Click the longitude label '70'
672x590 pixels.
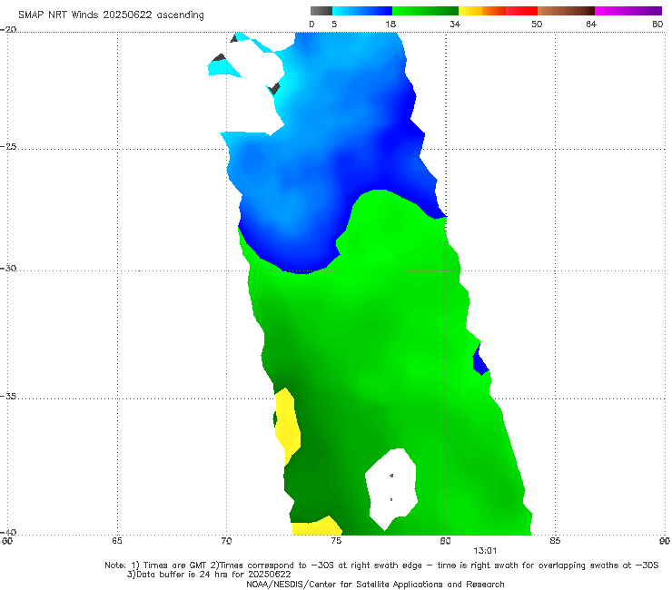226,541
